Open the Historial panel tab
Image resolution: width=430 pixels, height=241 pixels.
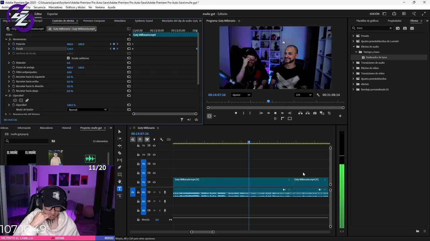67,128
